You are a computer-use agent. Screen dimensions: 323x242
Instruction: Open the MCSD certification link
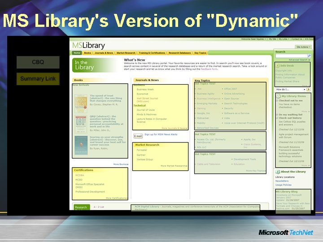pos(79,180)
